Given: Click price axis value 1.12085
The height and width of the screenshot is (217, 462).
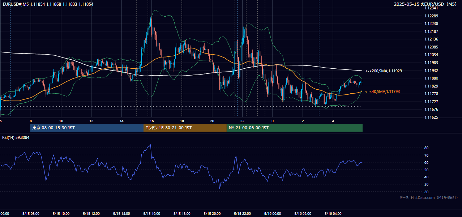Looking at the screenshot, I should point(432,47).
